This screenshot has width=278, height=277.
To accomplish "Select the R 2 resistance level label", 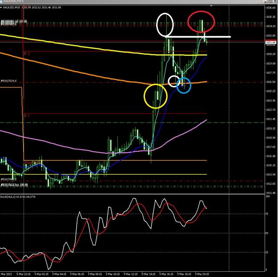I will (27, 53).
